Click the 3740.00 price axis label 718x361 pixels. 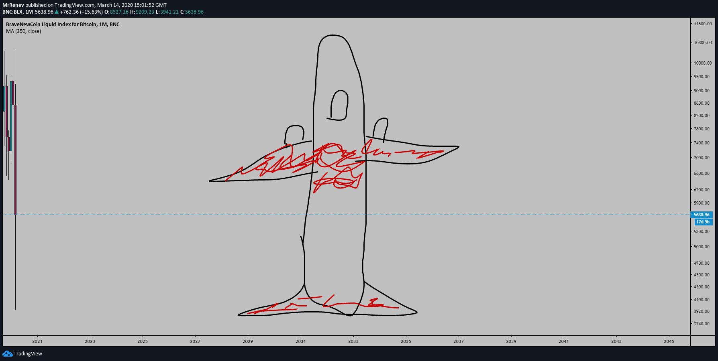(702, 324)
